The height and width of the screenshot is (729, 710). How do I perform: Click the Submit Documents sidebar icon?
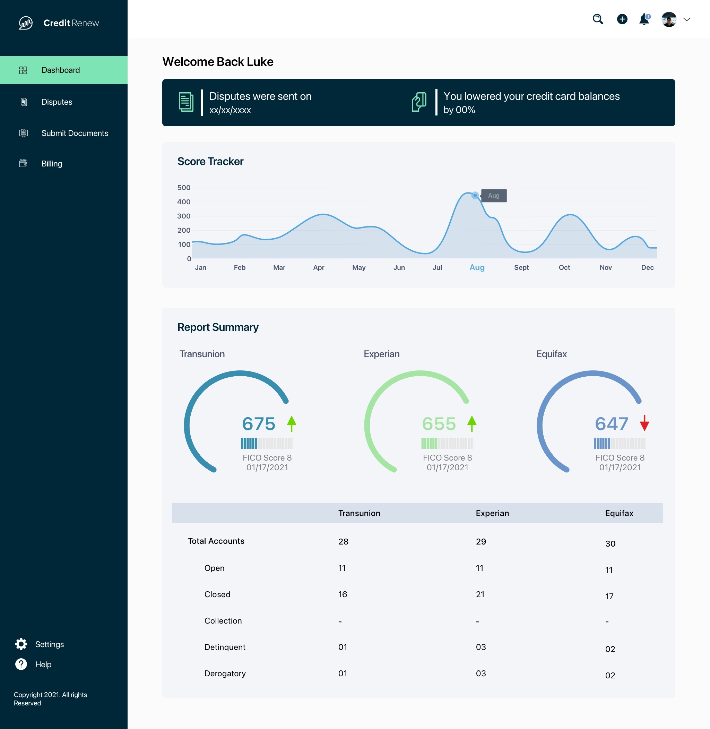pyautogui.click(x=24, y=133)
